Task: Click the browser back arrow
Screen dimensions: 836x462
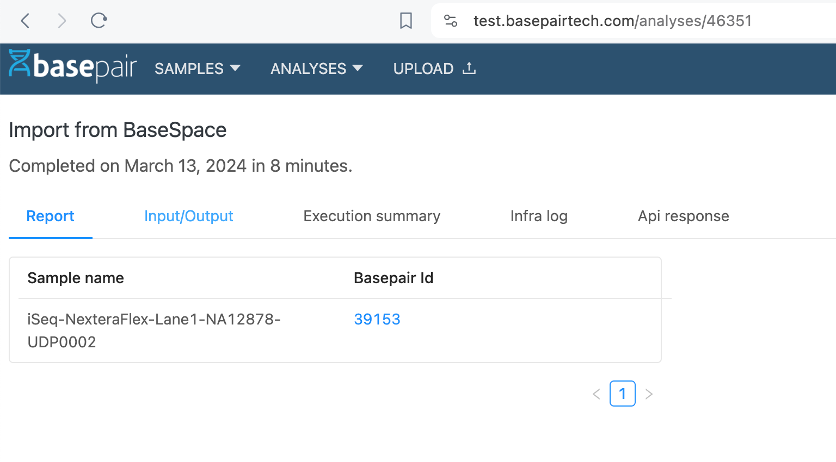Action: tap(25, 21)
